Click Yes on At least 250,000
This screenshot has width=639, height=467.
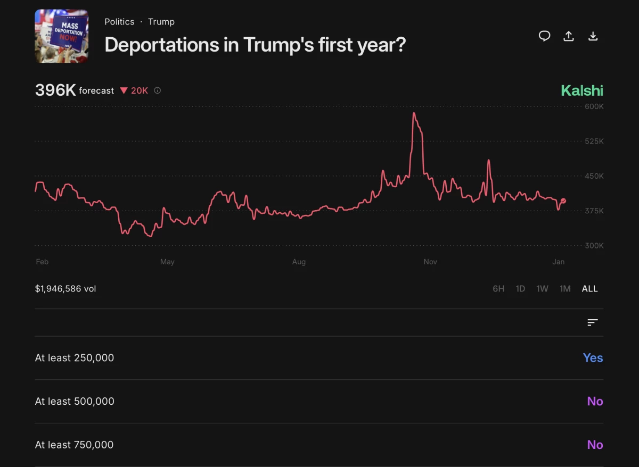[x=593, y=358]
